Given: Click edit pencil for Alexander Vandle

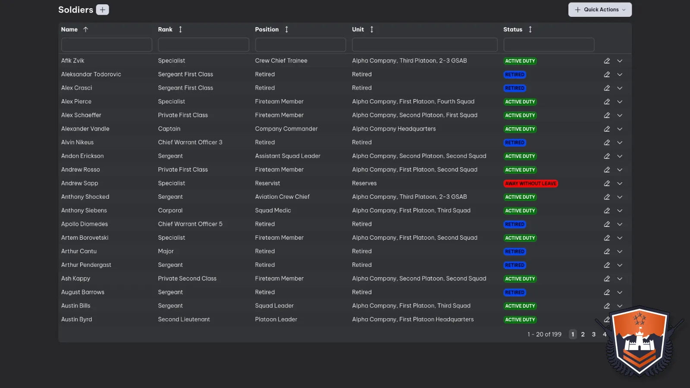Looking at the screenshot, I should pyautogui.click(x=607, y=129).
